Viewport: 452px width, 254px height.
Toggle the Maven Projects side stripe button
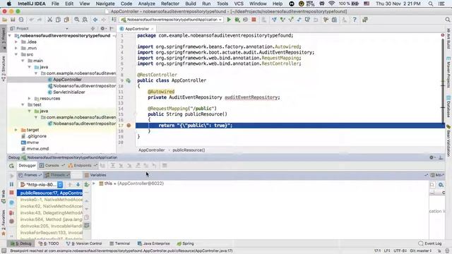pyautogui.click(x=448, y=73)
